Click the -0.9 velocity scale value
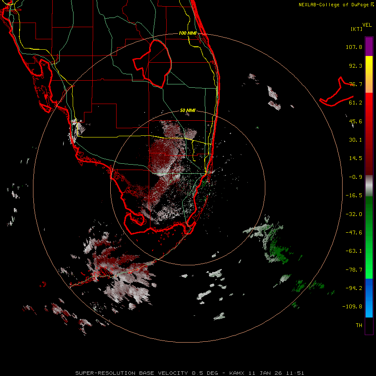The height and width of the screenshot is (376, 376). pos(356,177)
